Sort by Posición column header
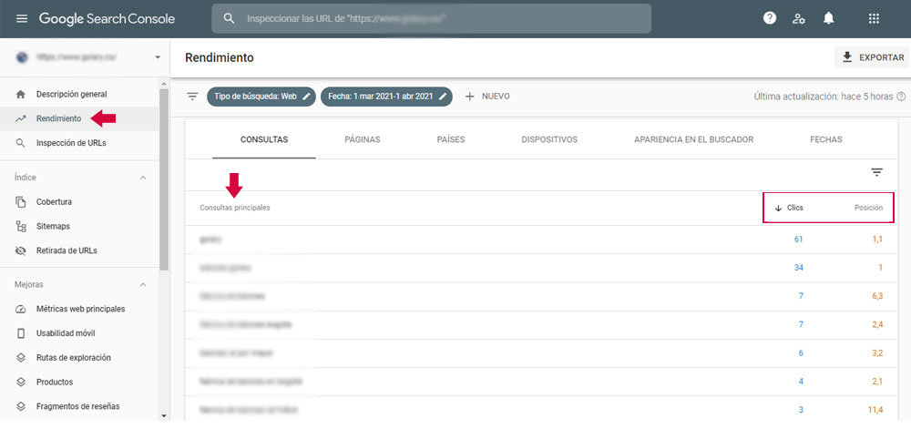911x429 pixels. point(867,208)
